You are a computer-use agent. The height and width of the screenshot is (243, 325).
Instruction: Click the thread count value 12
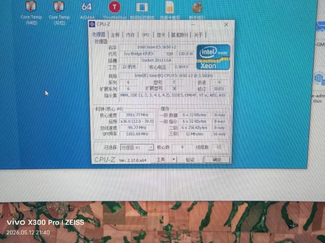(219, 147)
